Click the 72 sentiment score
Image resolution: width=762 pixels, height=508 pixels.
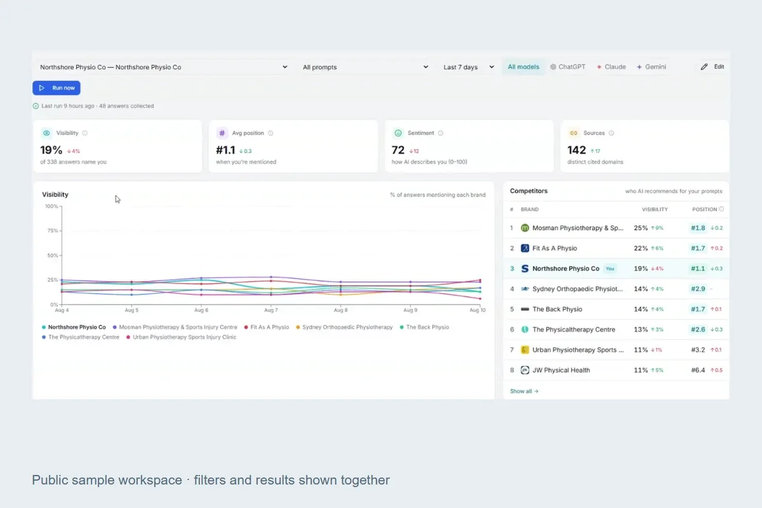[398, 150]
